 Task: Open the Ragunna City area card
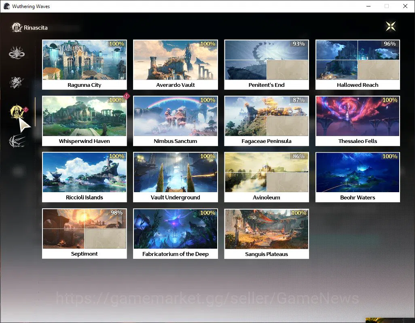coord(85,65)
